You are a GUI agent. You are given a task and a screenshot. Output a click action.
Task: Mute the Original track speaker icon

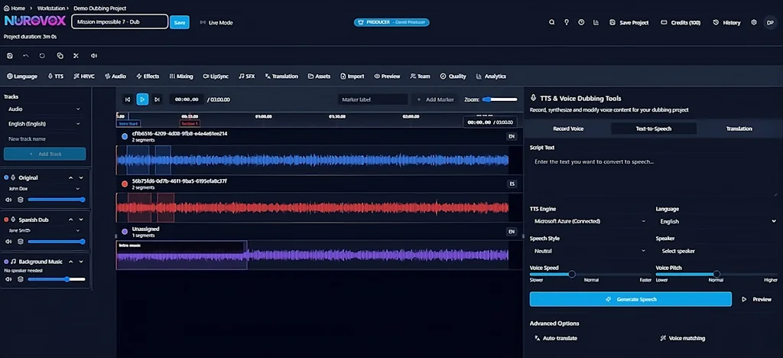point(8,200)
